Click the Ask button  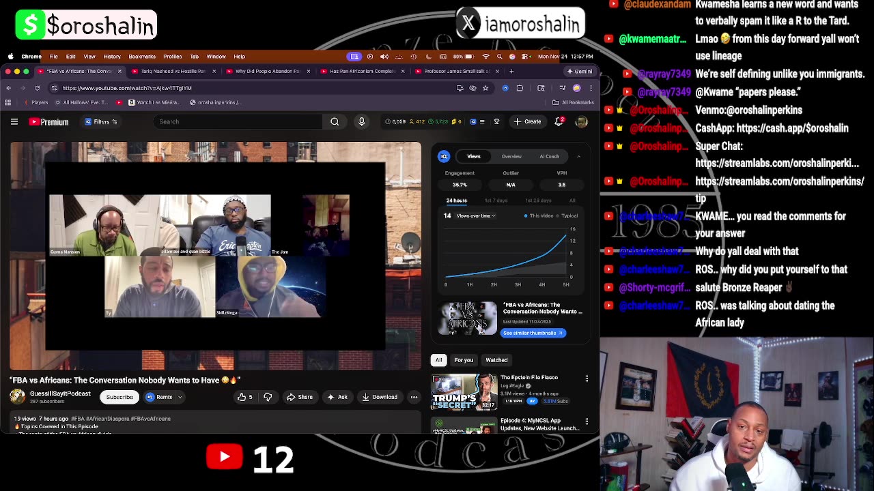(337, 397)
